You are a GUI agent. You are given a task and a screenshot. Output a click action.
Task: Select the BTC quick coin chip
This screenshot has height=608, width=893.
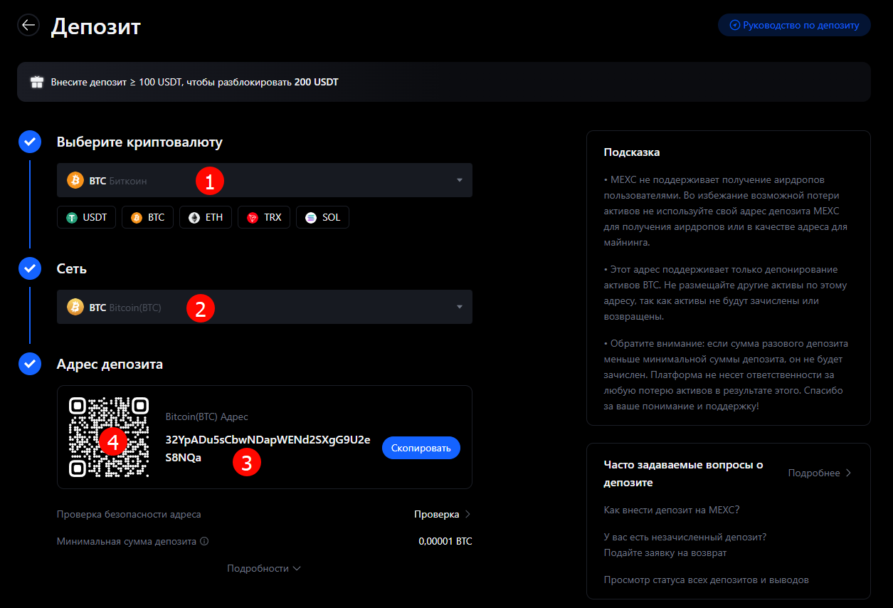147,217
